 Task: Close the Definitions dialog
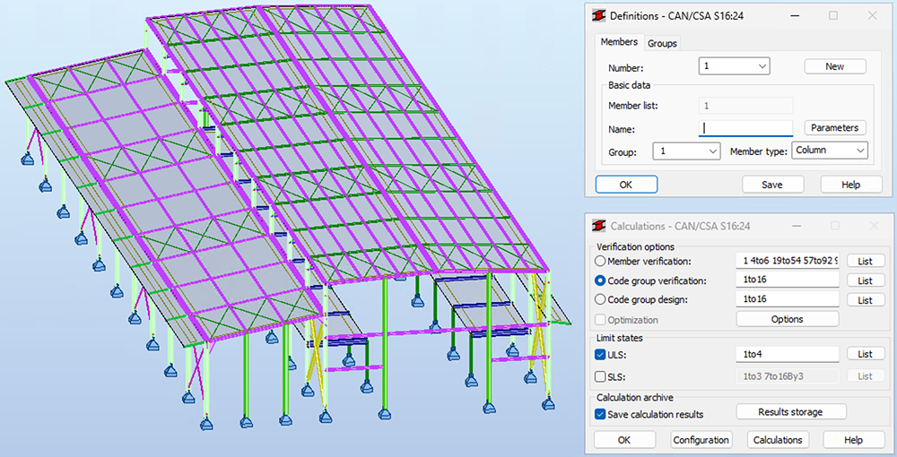point(872,16)
